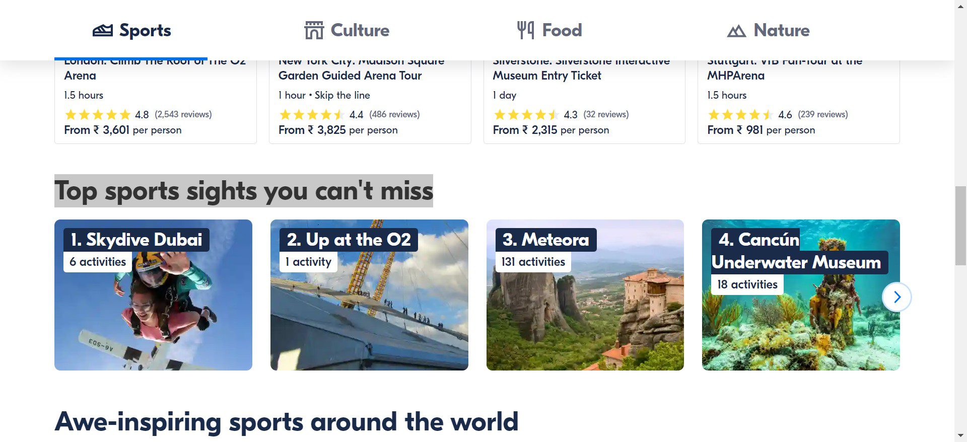Click the Sports sneaker icon
Screen dimensions: 967x442
click(x=103, y=31)
